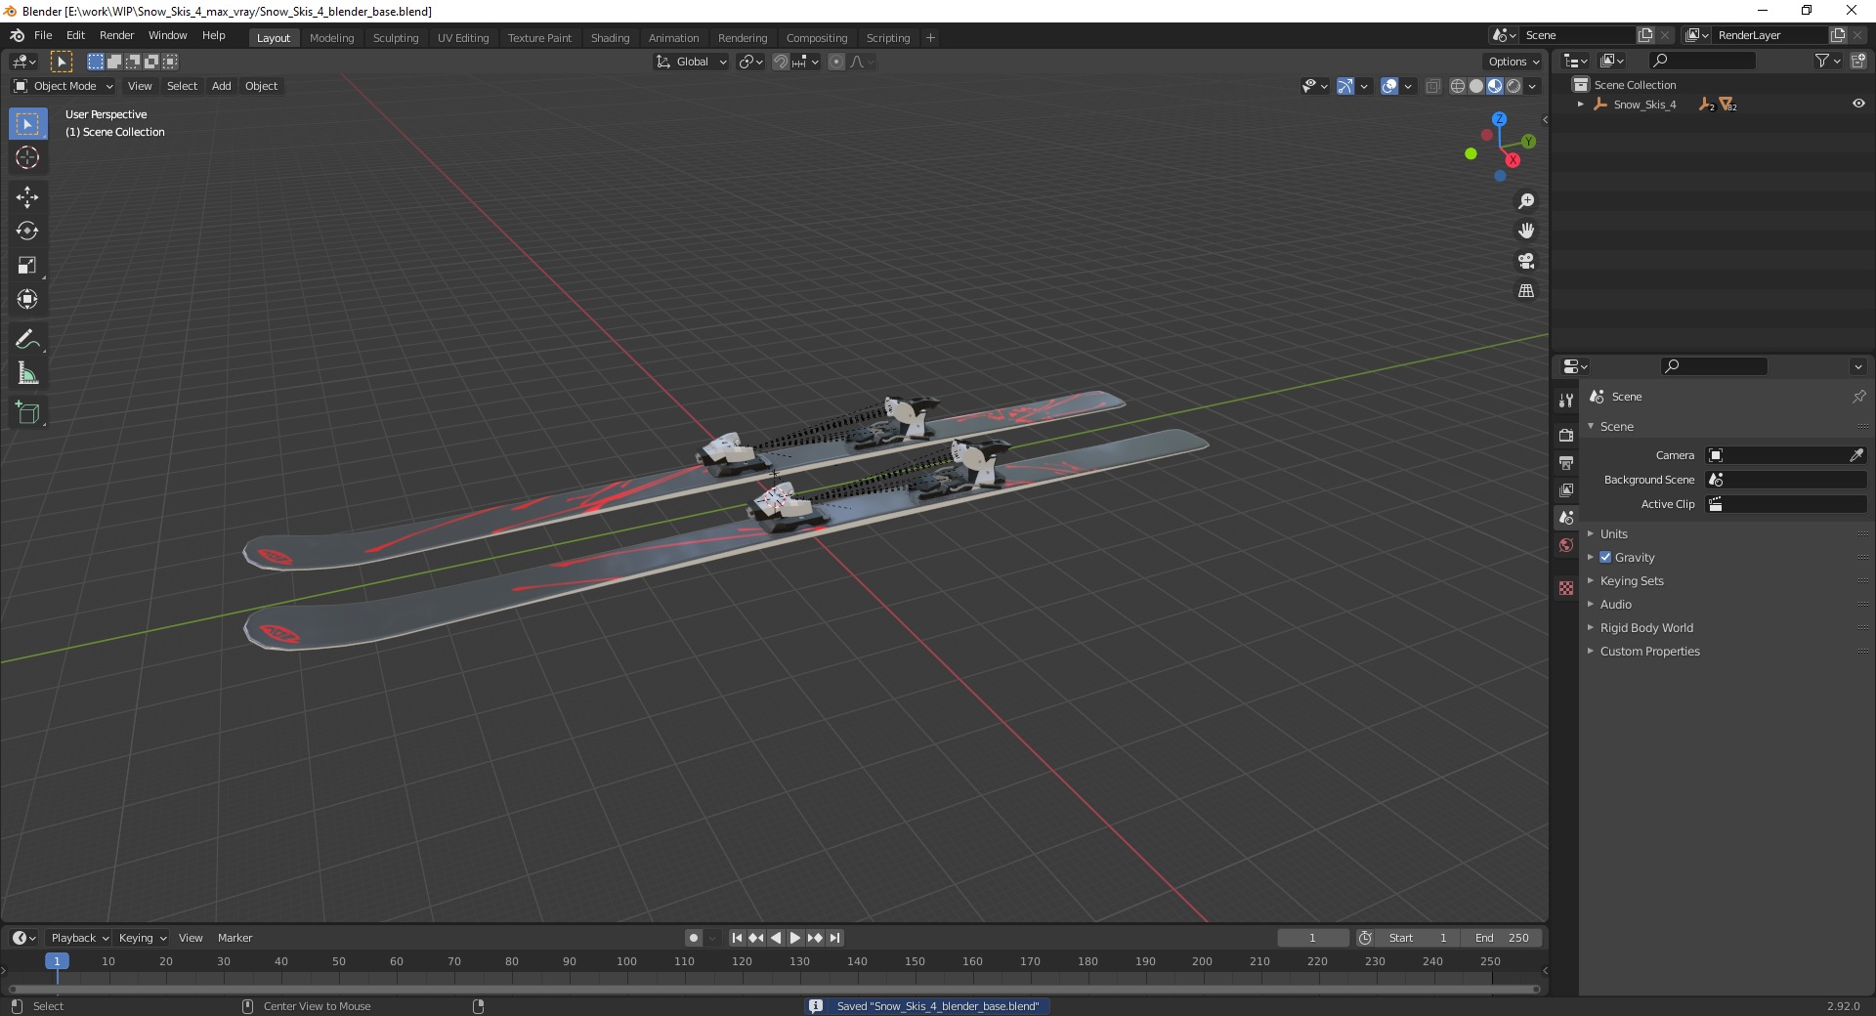Select the Rotate tool
Image resolution: width=1876 pixels, height=1016 pixels.
pos(27,232)
